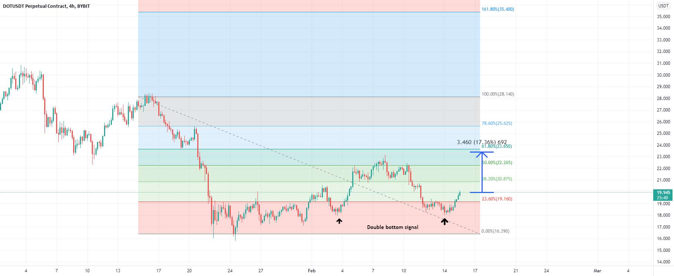Select the first black up-arrow marker near Feb 4
674x276 pixels.
coord(339,221)
